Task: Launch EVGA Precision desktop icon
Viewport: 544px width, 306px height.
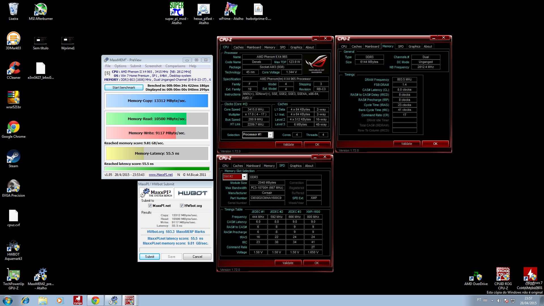Action: (13, 189)
